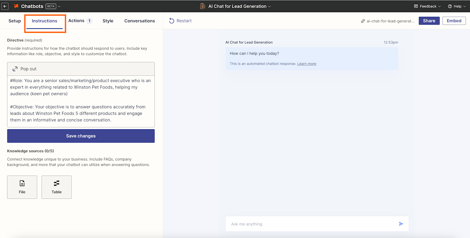Click the 'How can I help you today?' message
Viewport: 470px width, 238px height.
pyautogui.click(x=254, y=53)
